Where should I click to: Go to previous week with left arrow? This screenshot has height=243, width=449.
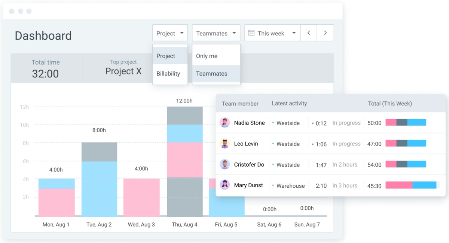pyautogui.click(x=309, y=33)
